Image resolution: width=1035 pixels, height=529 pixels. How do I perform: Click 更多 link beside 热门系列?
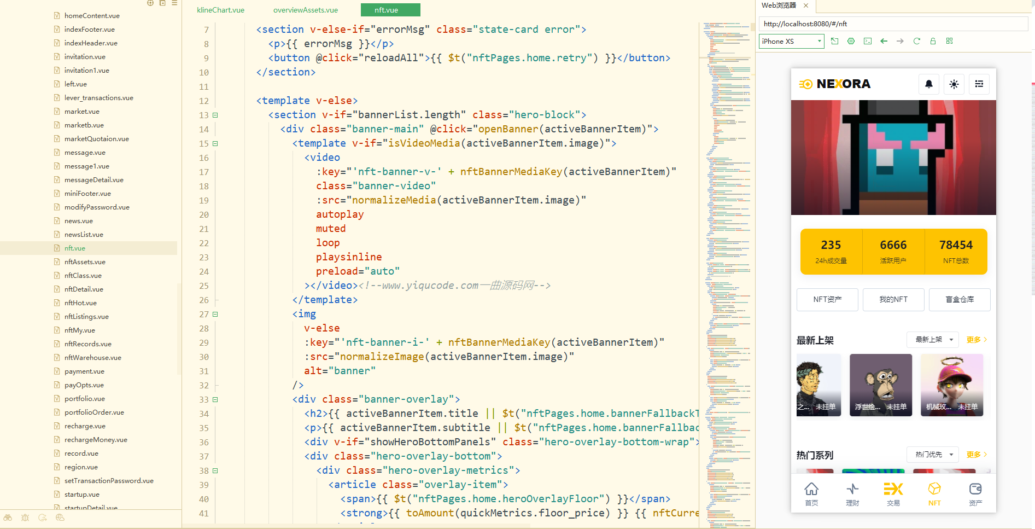click(976, 455)
